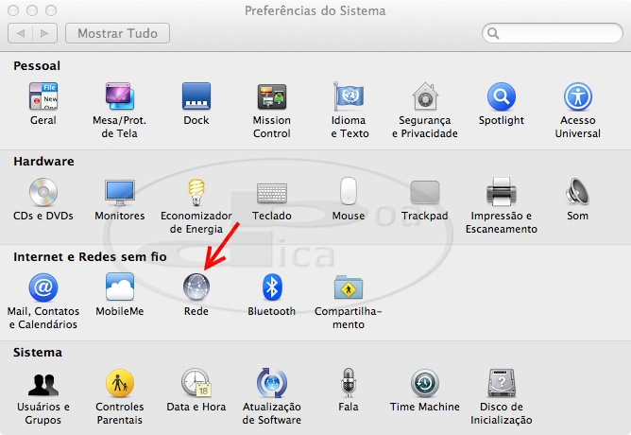The width and height of the screenshot is (631, 435).
Task: Open Controles Parentais settings
Action: [120, 383]
